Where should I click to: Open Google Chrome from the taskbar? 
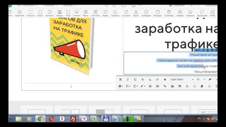pyautogui.click(x=41, y=119)
